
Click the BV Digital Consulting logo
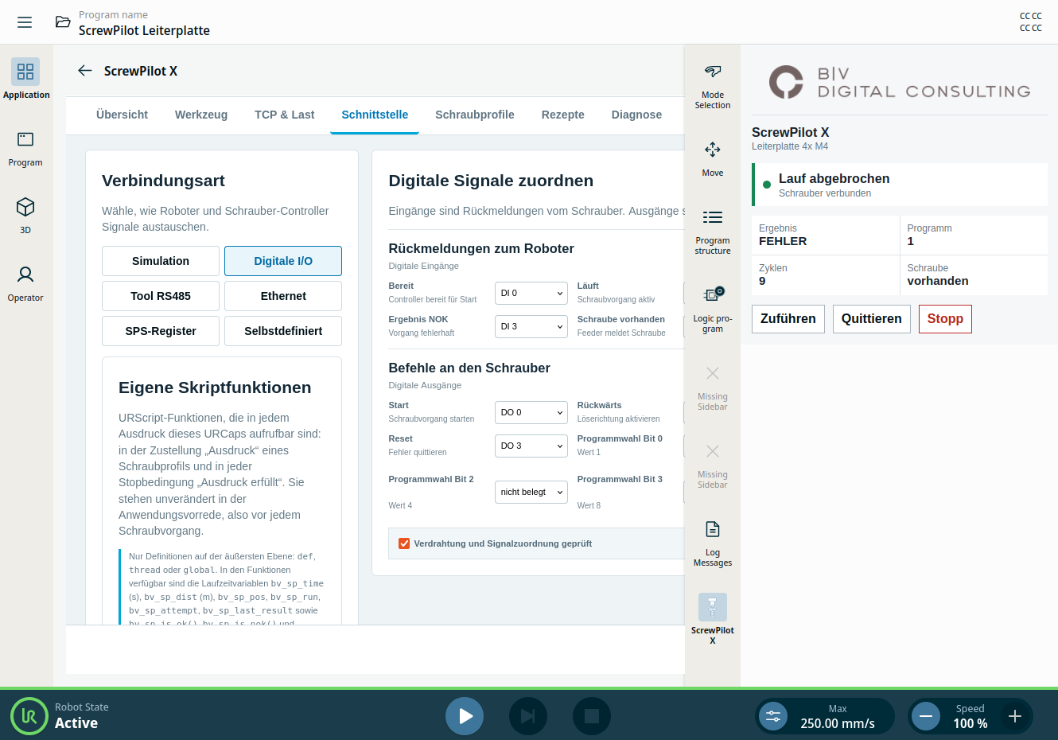(900, 82)
